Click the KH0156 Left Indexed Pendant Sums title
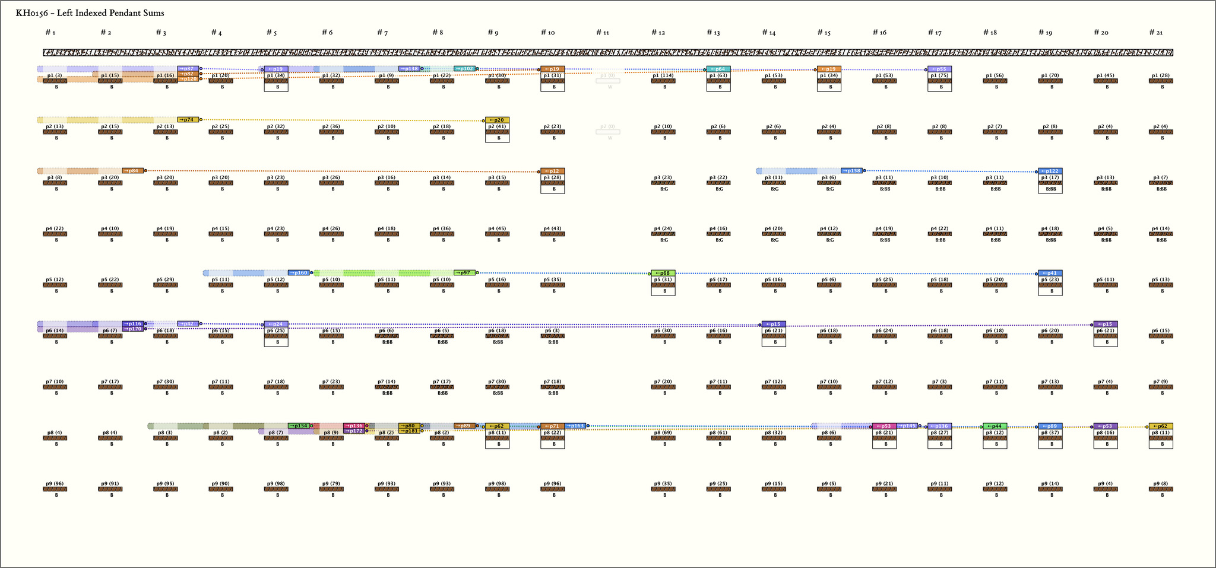The width and height of the screenshot is (1216, 568). pos(90,13)
